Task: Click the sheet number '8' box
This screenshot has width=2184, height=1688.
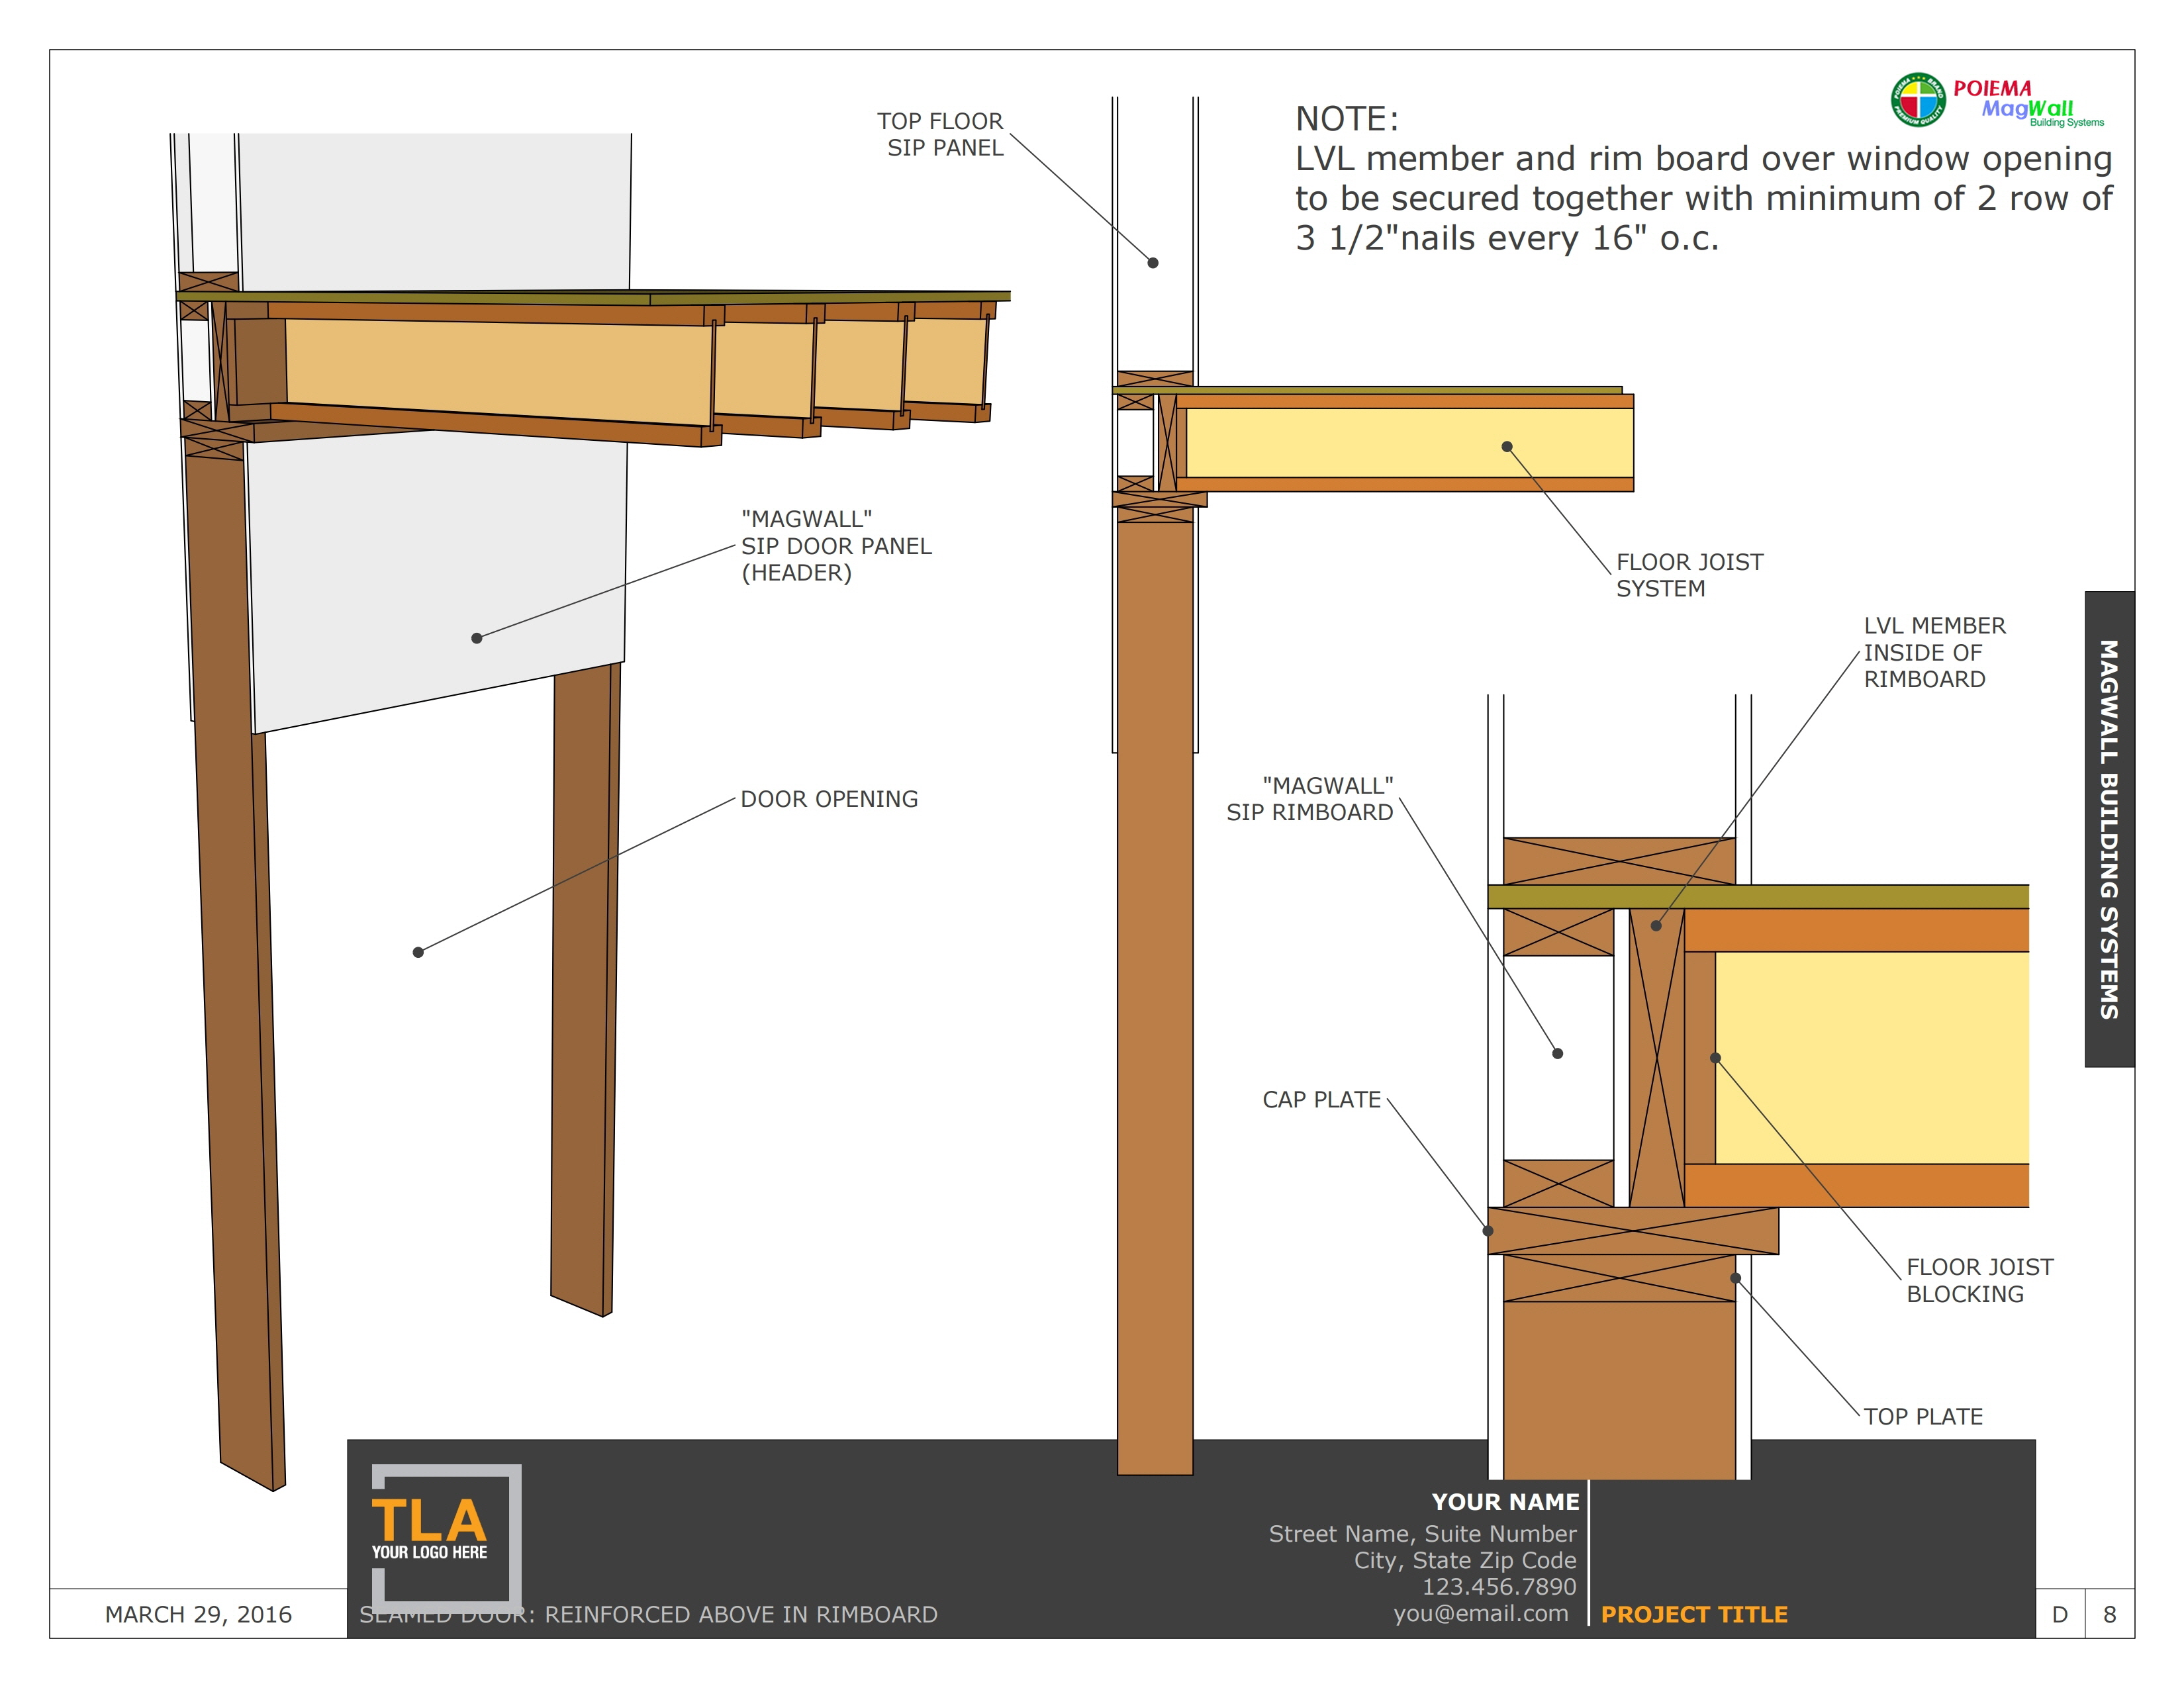Action: [x=2110, y=1614]
